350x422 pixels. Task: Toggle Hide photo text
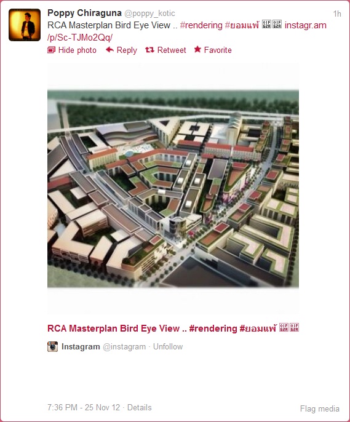coord(78,50)
